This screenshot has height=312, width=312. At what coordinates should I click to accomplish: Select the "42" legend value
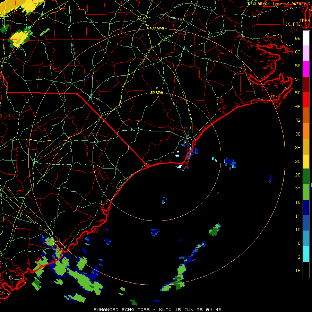pos(298,120)
